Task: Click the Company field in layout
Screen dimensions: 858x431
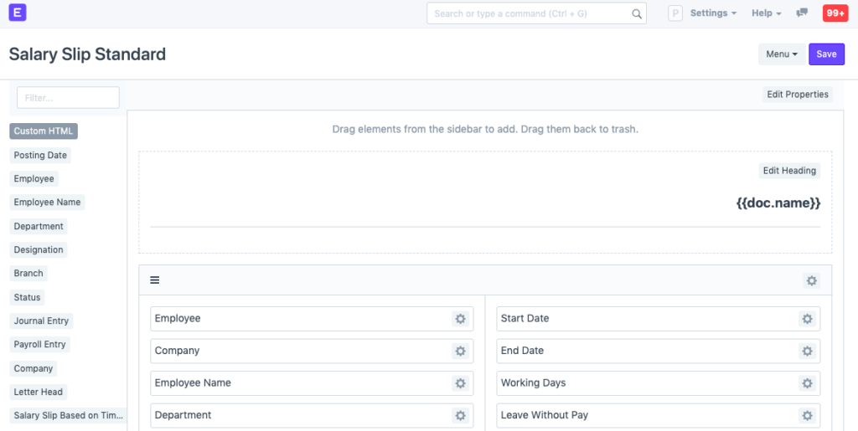Action: 312,351
